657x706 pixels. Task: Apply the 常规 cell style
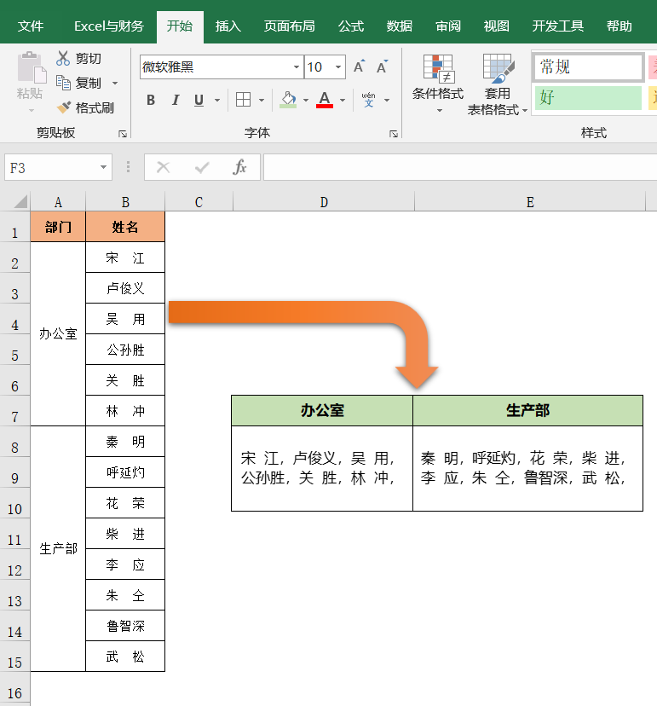tap(588, 67)
